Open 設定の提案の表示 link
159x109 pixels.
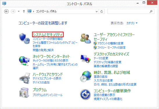pos(104,95)
